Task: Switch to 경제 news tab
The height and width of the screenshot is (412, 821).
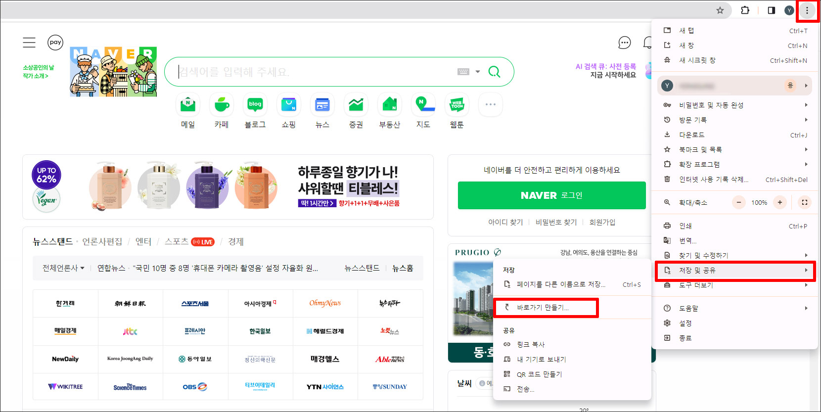Action: coord(236,241)
